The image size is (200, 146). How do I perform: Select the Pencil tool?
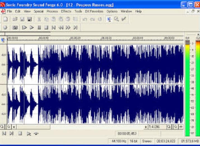click(124, 19)
